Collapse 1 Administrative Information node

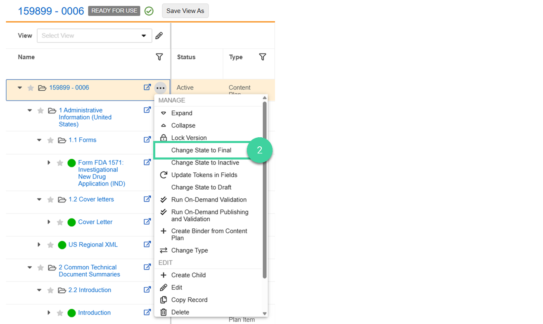30,110
